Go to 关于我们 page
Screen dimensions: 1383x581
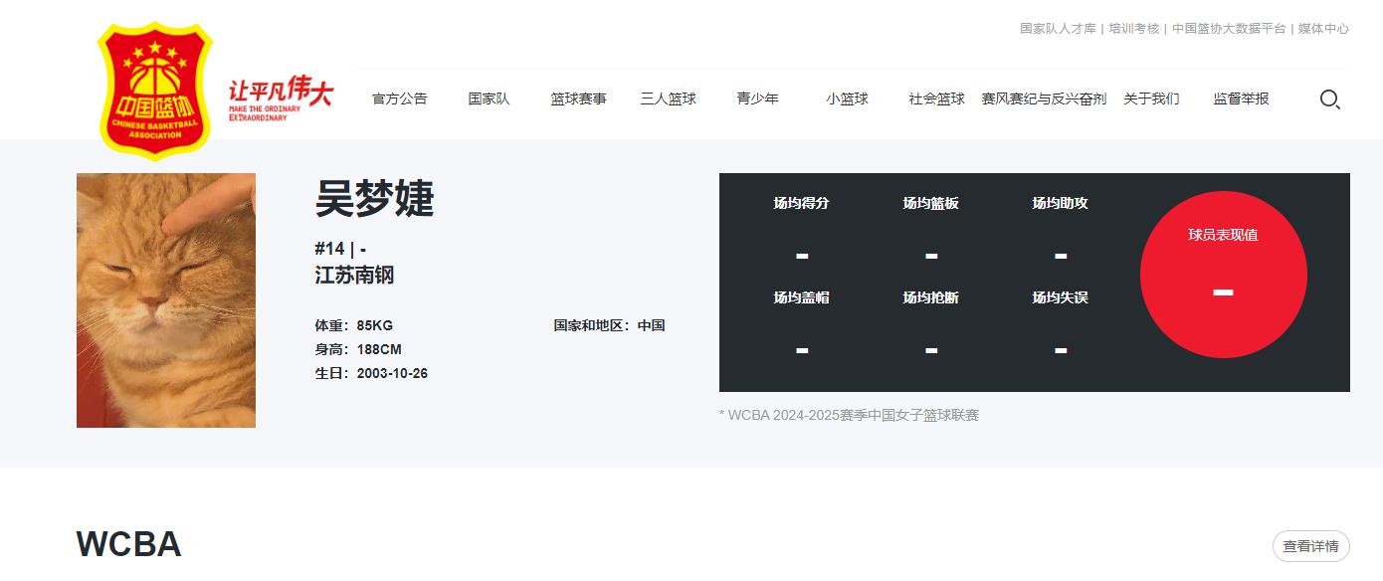[1151, 98]
